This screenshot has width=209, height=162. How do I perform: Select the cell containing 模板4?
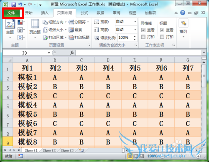point(27,105)
